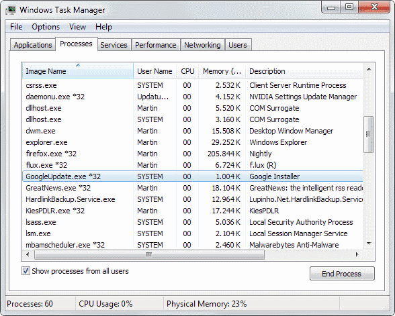The width and height of the screenshot is (395, 316).
Task: Click the Physical Memory: 23% status entry
Action: click(207, 304)
